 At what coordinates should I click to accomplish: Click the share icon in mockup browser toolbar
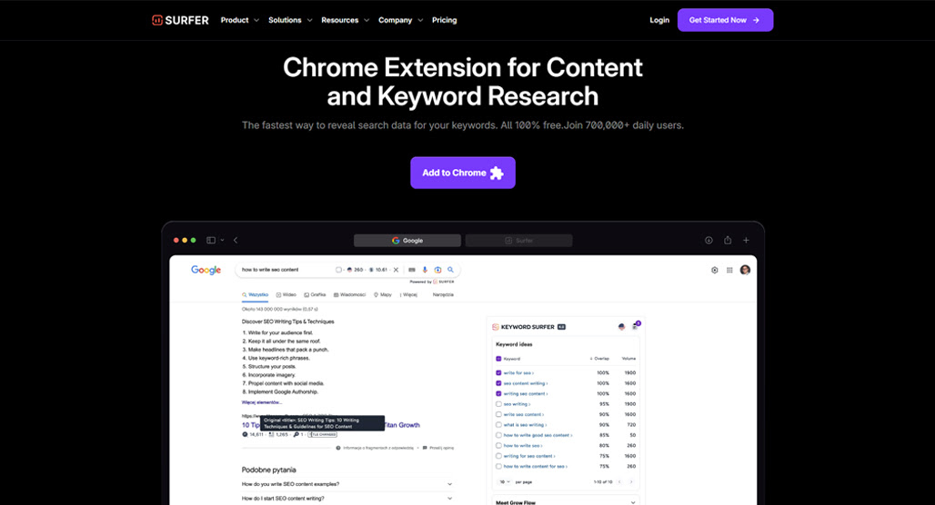coord(728,240)
